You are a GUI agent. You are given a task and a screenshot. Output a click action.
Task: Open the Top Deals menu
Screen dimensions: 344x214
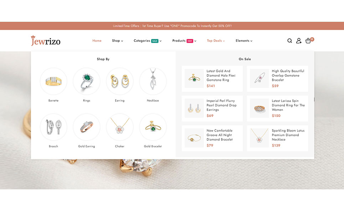pos(216,41)
